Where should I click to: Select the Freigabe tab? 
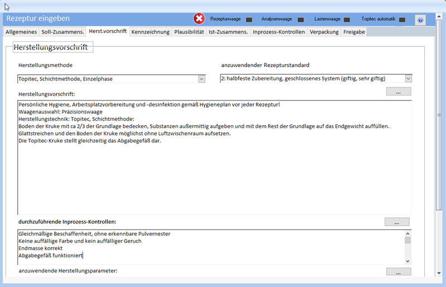click(354, 32)
